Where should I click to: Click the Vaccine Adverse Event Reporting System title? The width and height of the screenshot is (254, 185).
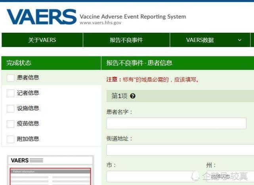133,17
